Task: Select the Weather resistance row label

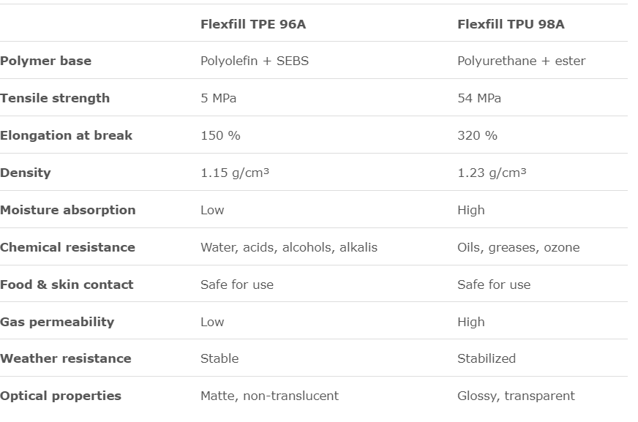Action: pyautogui.click(x=66, y=358)
